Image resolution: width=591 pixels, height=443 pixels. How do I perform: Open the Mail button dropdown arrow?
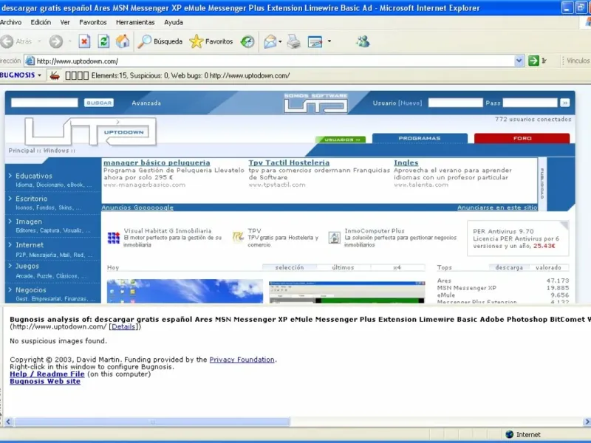[281, 42]
